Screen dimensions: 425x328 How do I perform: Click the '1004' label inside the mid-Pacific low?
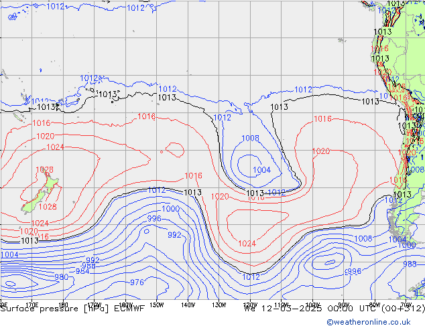click(262, 170)
